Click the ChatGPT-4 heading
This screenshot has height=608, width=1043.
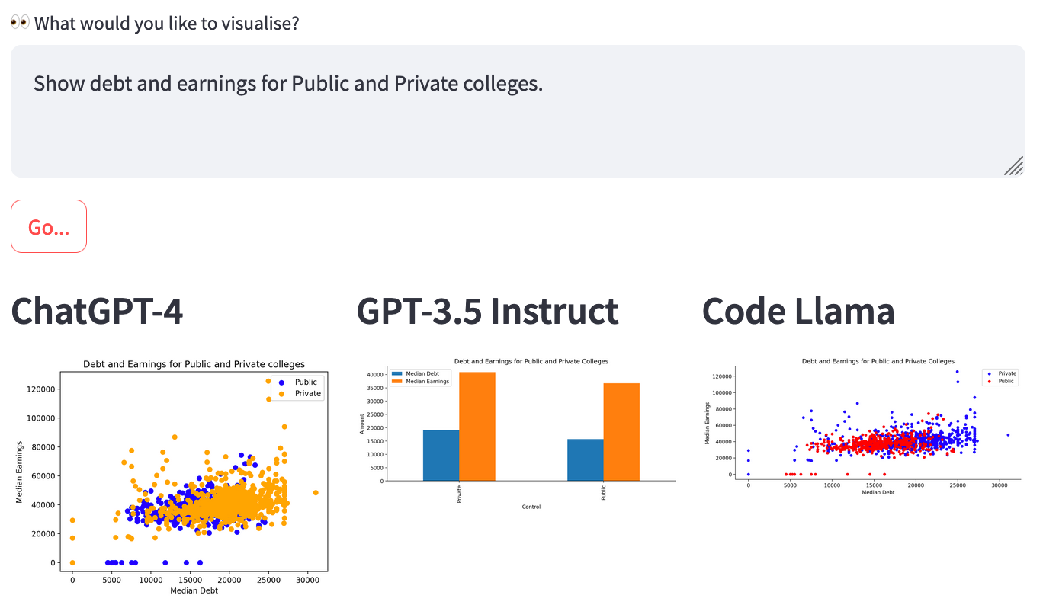click(x=97, y=311)
